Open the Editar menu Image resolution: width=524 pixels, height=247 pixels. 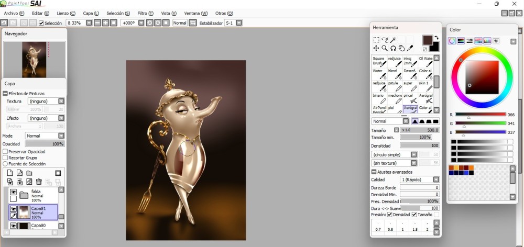pos(40,14)
